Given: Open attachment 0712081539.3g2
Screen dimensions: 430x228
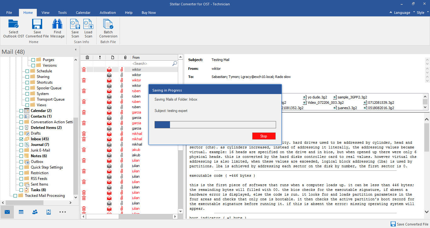Looking at the screenshot, I should (381, 103).
